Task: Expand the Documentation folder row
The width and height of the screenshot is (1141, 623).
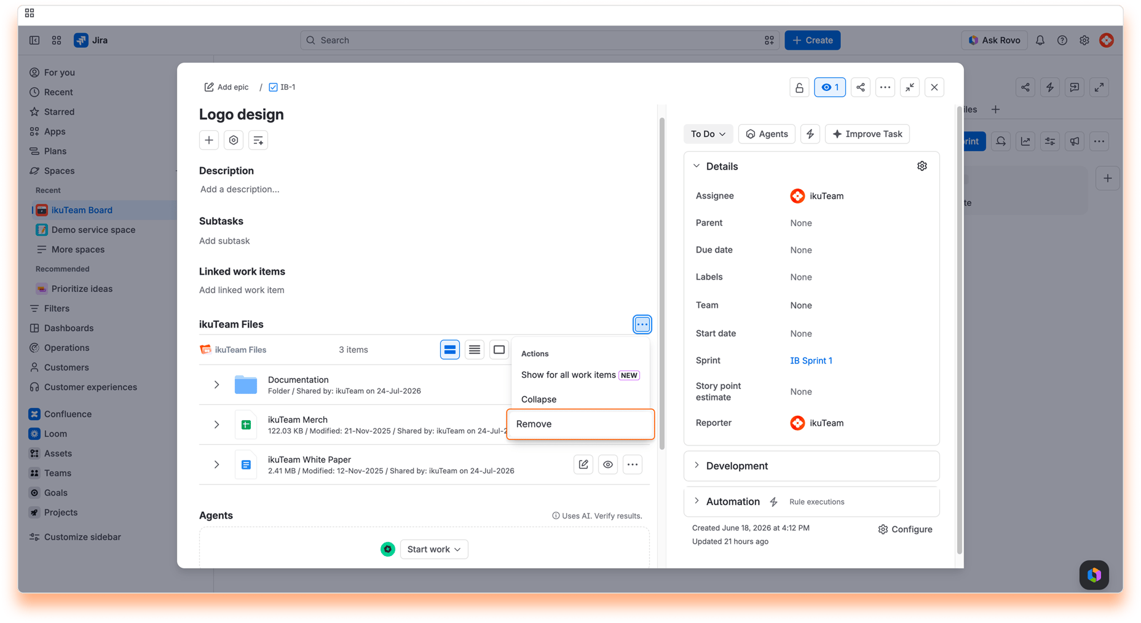Action: pos(216,385)
